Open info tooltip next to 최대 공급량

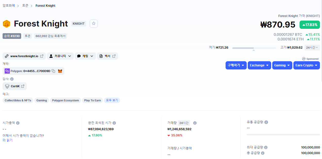click(x=266, y=147)
